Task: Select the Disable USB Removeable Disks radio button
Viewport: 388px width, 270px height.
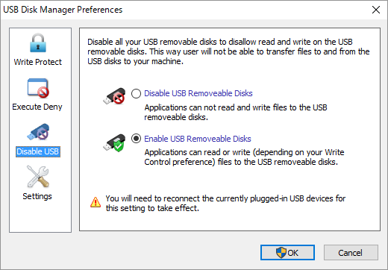Action: pyautogui.click(x=136, y=93)
